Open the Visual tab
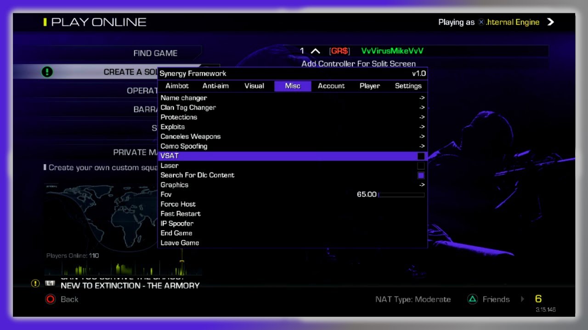Viewport: 588px width, 330px height. (254, 86)
